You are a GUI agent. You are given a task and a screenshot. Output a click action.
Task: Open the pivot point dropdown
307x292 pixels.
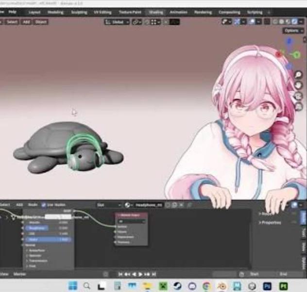(137, 22)
